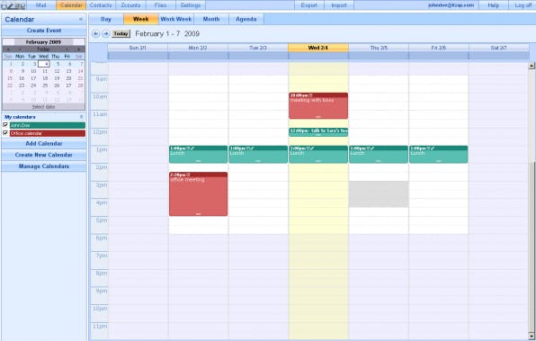Click the Sat 2/7 column header

499,48
